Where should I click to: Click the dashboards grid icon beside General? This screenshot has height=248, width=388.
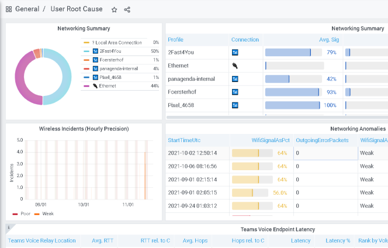click(9, 9)
